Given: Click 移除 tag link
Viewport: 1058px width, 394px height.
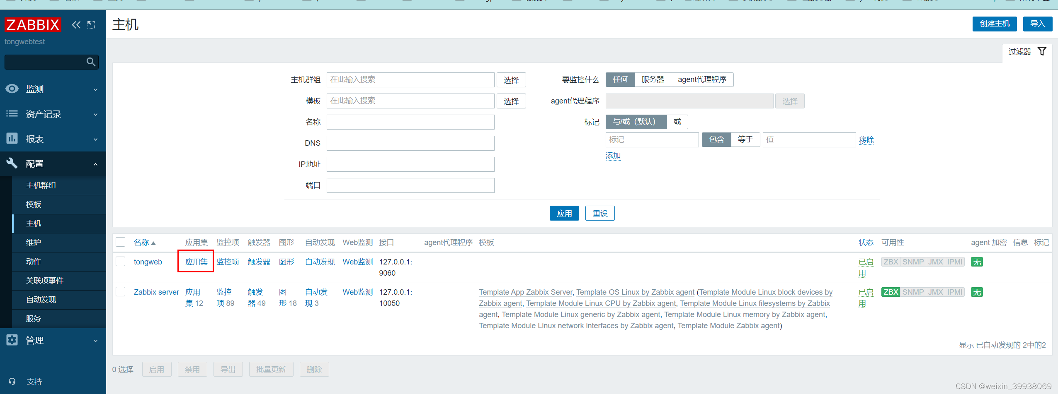Looking at the screenshot, I should [x=866, y=140].
